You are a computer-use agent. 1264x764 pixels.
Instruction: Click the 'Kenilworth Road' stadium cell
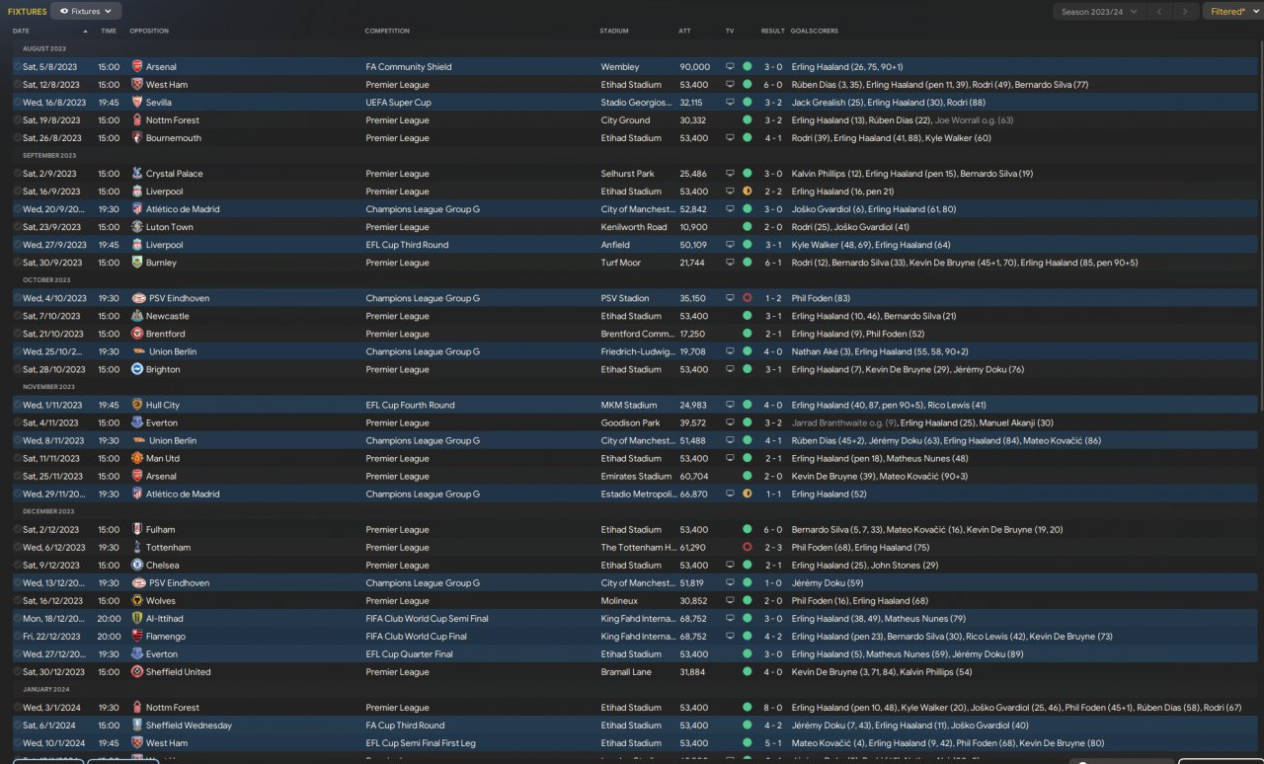click(633, 227)
